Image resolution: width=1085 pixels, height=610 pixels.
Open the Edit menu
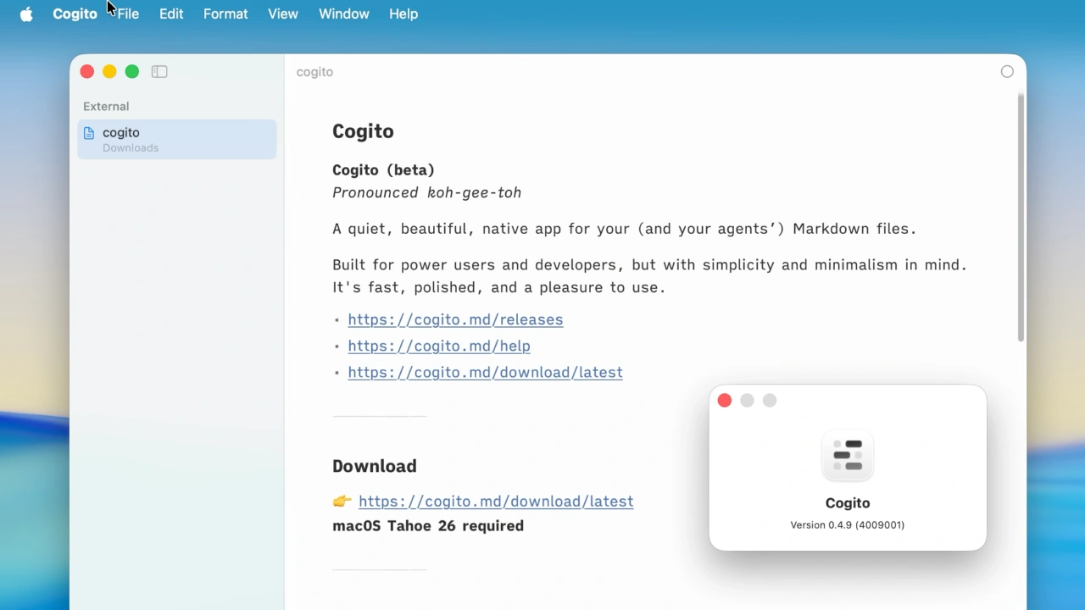171,14
